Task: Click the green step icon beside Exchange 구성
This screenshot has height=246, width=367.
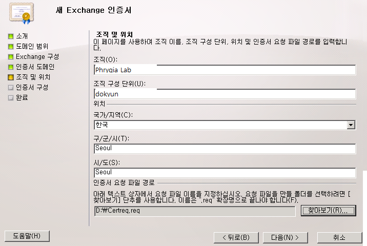Action: click(x=11, y=57)
